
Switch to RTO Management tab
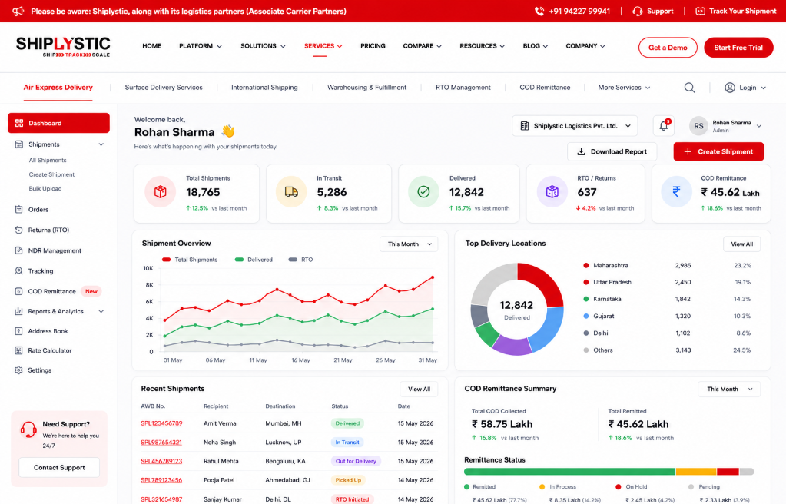coord(463,88)
